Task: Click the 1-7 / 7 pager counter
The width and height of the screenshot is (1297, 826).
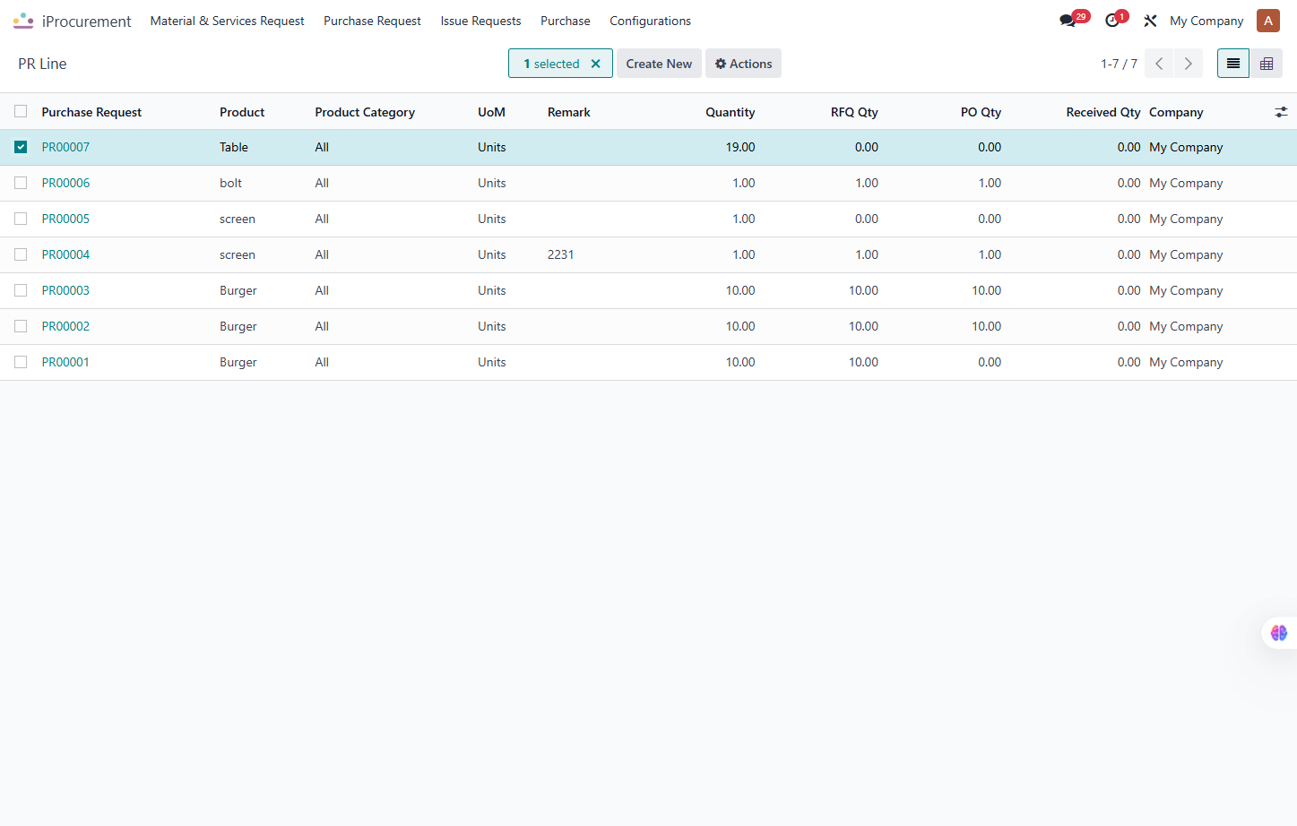Action: [x=1119, y=64]
